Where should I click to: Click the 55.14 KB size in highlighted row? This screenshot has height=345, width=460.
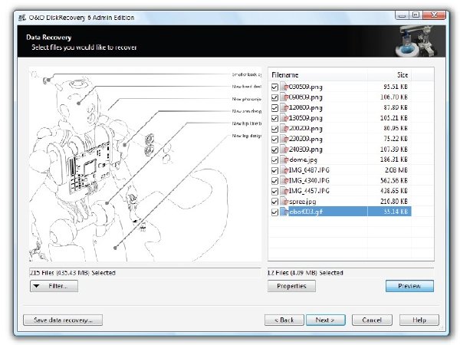pyautogui.click(x=396, y=212)
